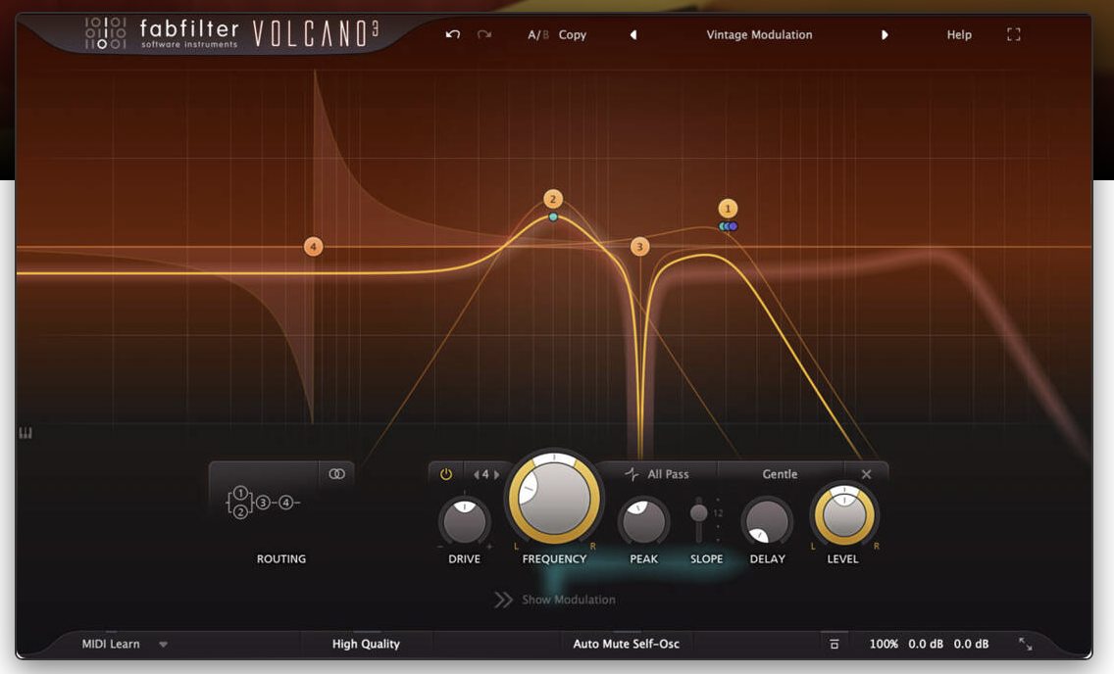Click the filter number 4 indicator
This screenshot has height=674, width=1114.
coord(486,474)
